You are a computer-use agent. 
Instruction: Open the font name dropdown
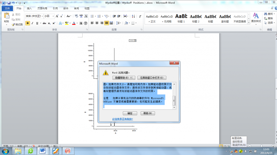pyautogui.click(x=42, y=16)
